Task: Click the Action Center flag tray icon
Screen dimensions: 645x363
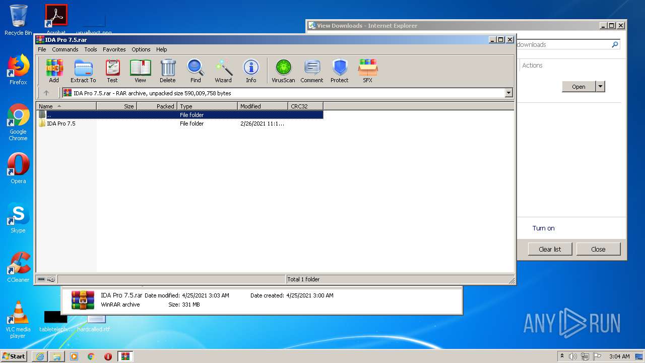Action: [x=597, y=356]
